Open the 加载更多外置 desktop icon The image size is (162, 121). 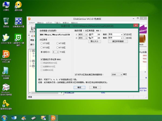coord(18,22)
